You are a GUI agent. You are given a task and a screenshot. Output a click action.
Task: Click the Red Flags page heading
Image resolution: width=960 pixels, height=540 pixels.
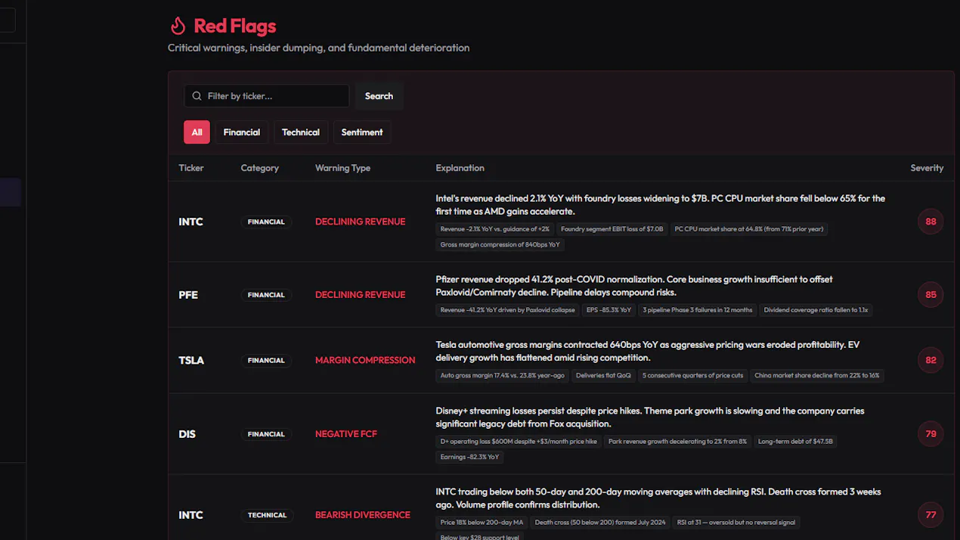point(234,26)
